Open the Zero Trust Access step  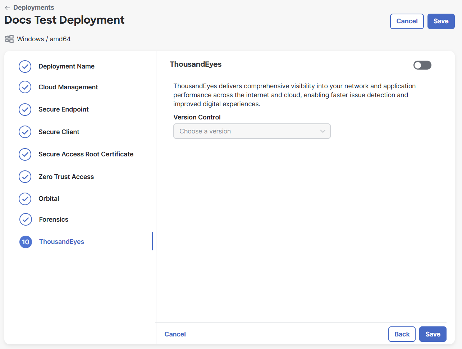pyautogui.click(x=66, y=177)
